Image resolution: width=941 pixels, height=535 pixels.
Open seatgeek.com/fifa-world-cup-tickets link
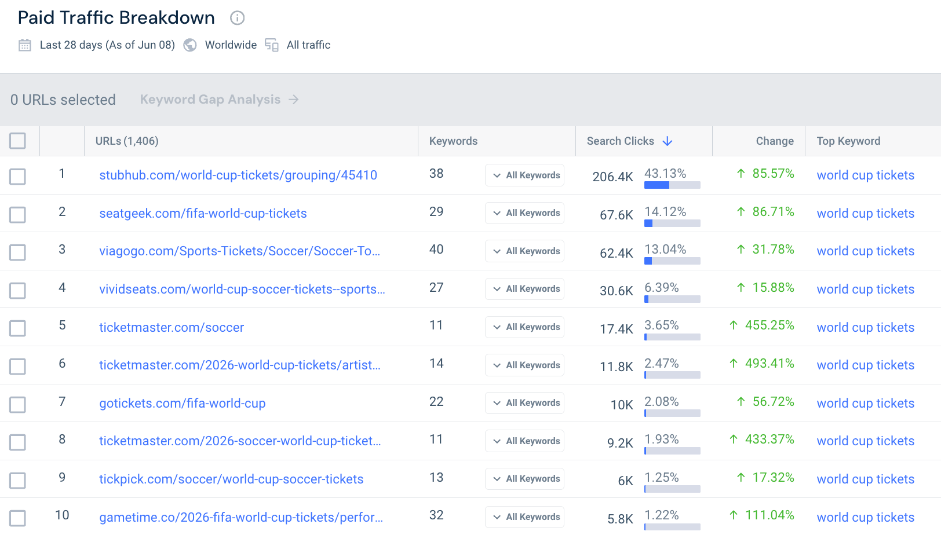(x=203, y=214)
